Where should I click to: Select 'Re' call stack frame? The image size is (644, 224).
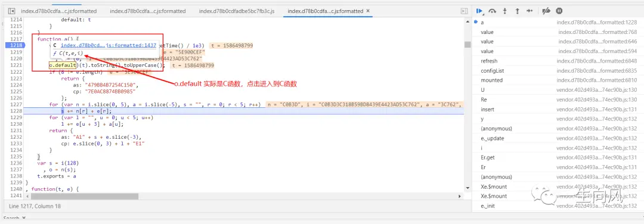558,99
